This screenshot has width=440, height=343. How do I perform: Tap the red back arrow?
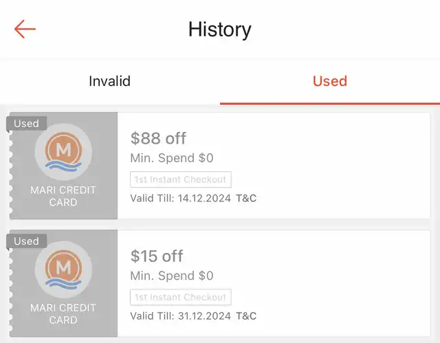[25, 29]
